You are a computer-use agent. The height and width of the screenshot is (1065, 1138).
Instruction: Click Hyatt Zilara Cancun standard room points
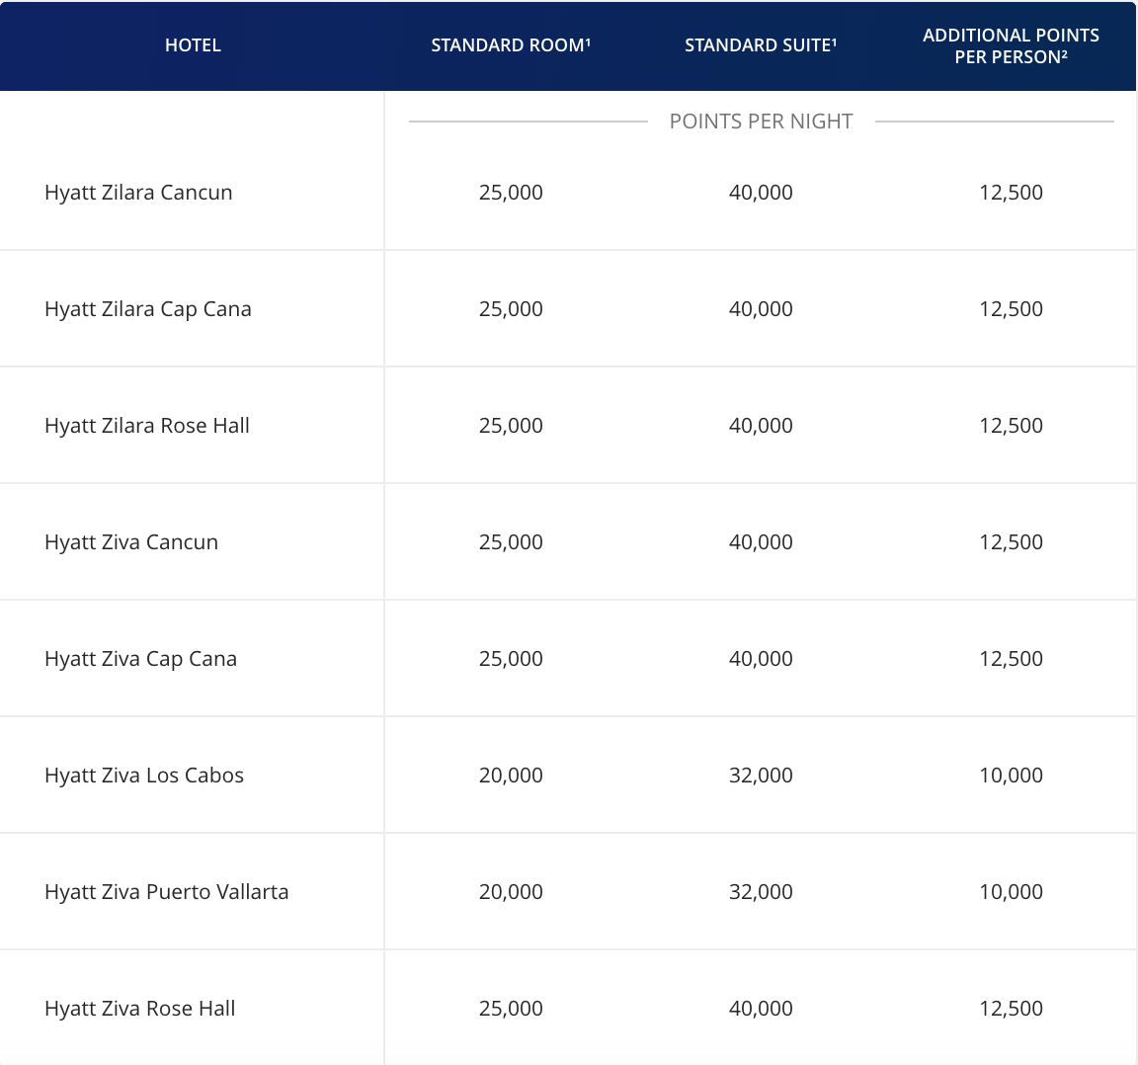point(511,193)
